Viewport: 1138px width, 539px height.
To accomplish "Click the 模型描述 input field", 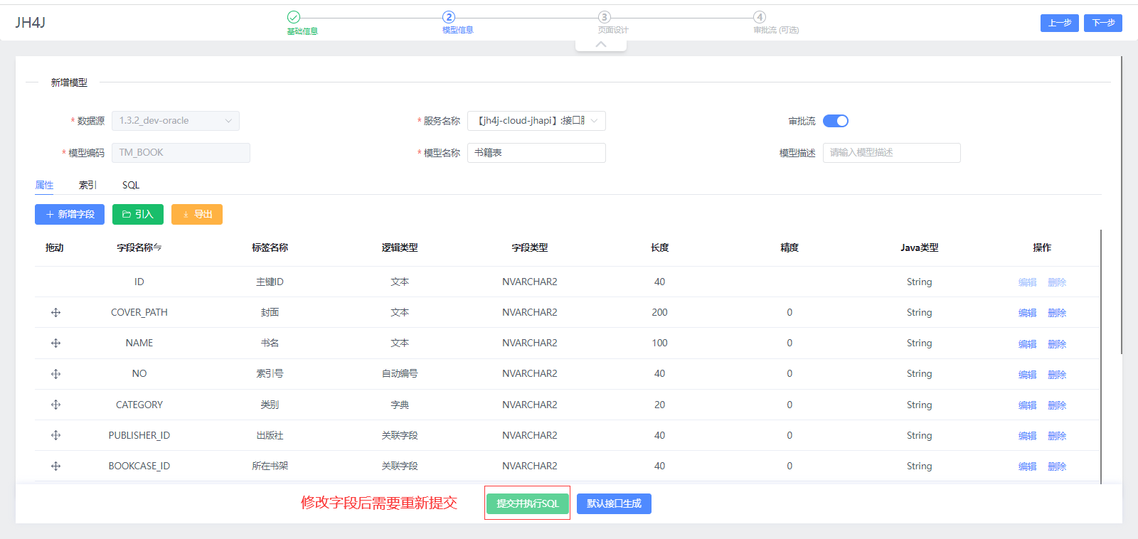I will (x=892, y=153).
